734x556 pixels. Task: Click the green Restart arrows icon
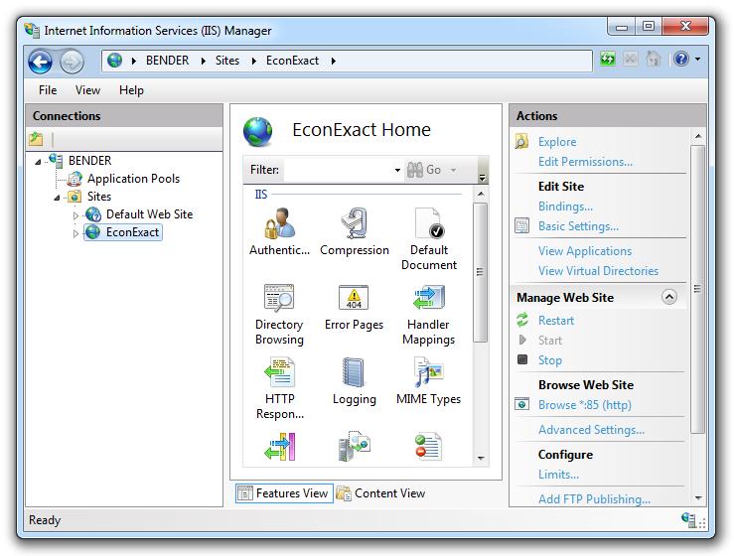click(x=522, y=320)
